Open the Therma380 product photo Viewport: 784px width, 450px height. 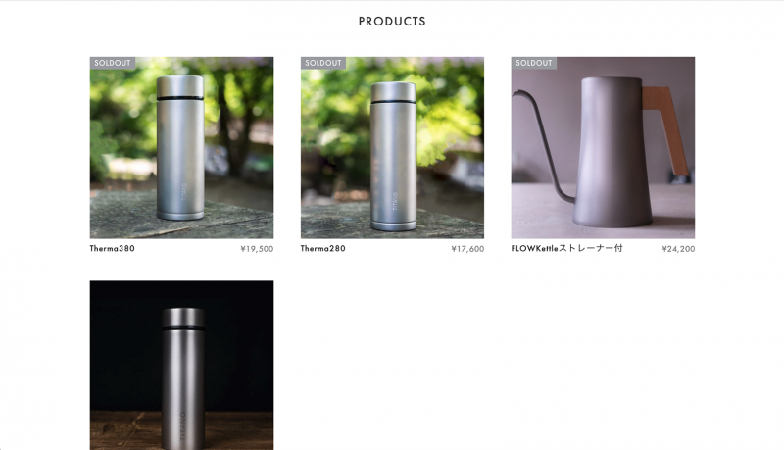pyautogui.click(x=181, y=147)
